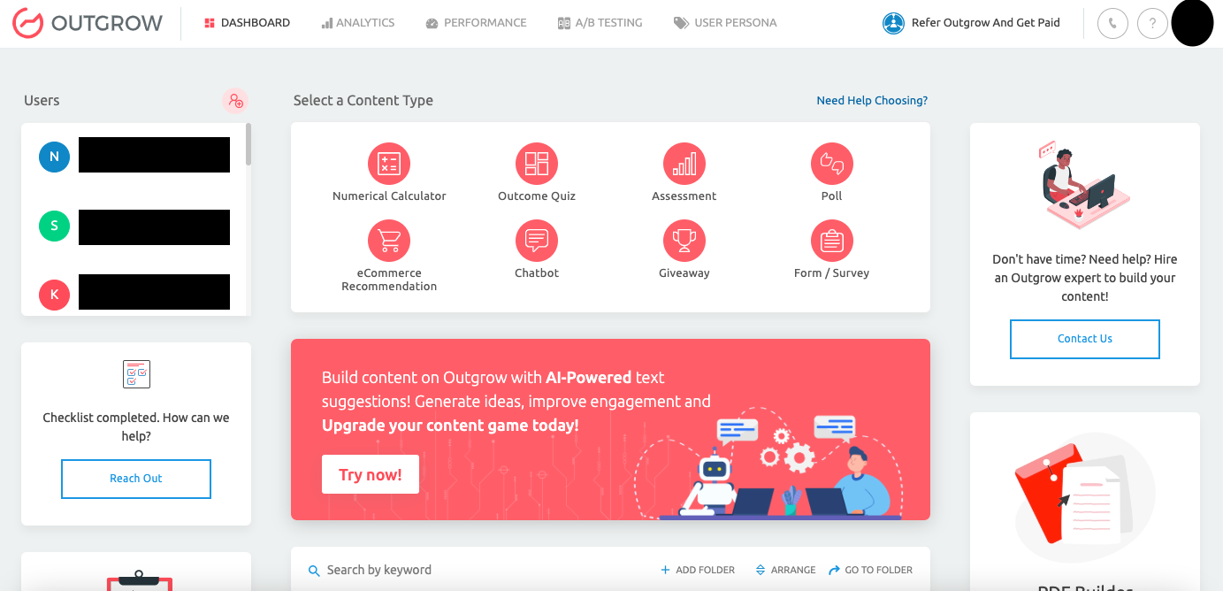
Task: Click the Contact Us button
Action: tap(1085, 339)
